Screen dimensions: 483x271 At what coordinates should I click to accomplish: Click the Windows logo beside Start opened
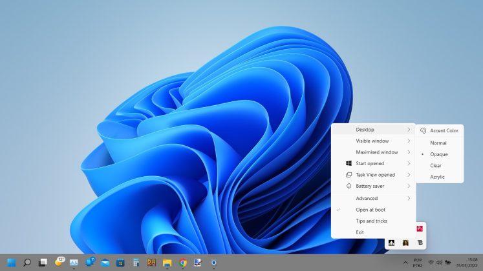click(x=349, y=163)
